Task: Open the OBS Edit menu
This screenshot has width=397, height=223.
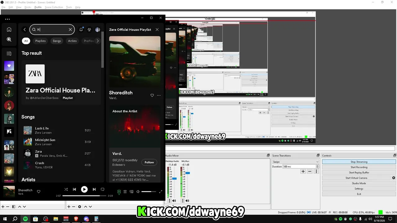Action: [11, 7]
